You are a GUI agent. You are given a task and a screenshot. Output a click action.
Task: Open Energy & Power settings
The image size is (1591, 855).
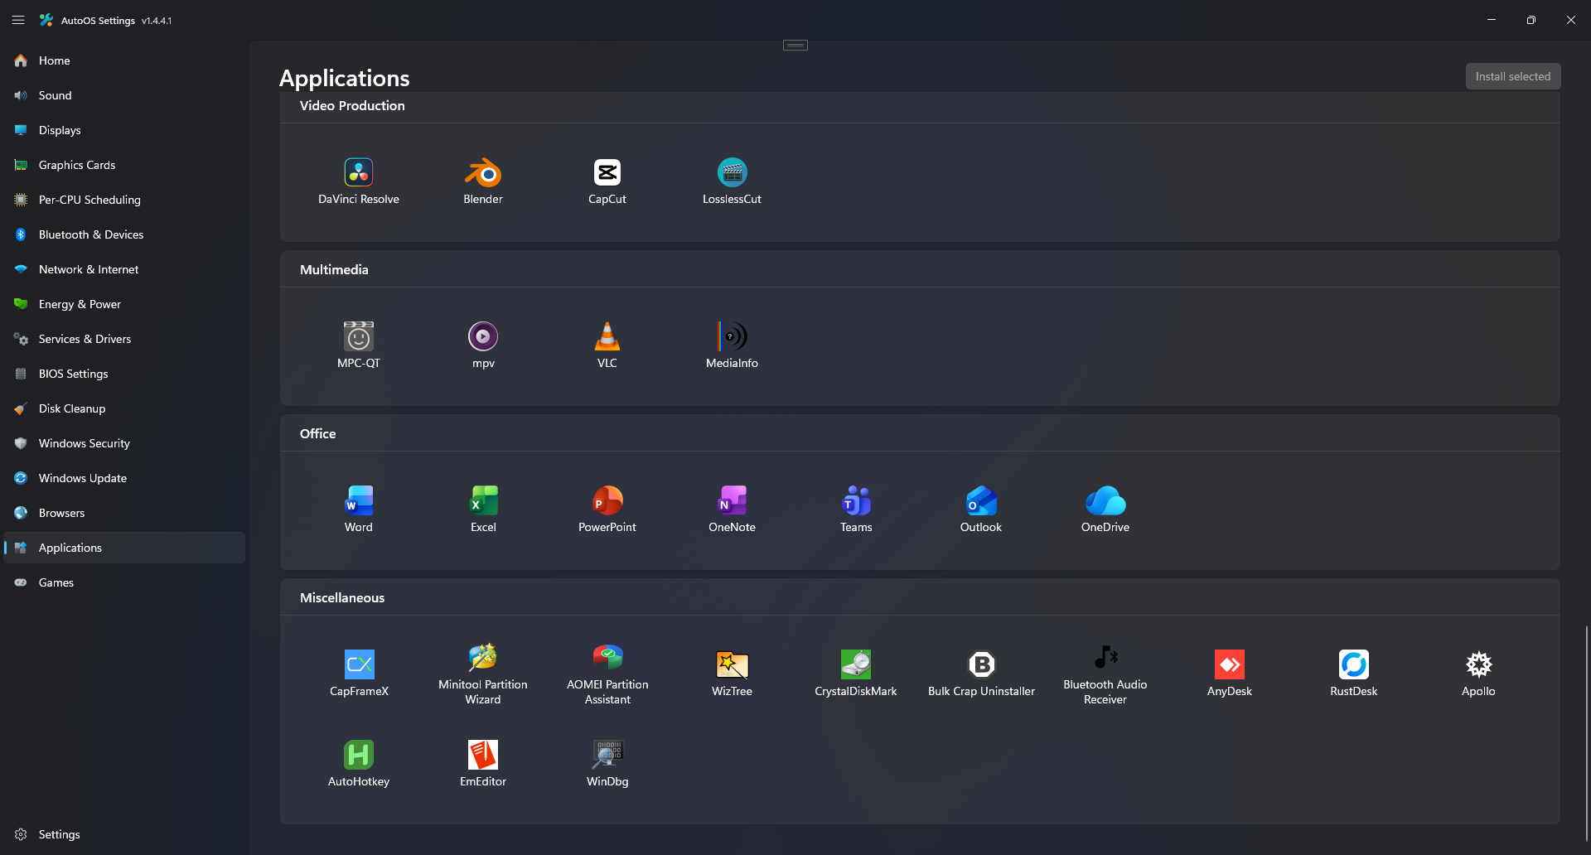point(124,304)
